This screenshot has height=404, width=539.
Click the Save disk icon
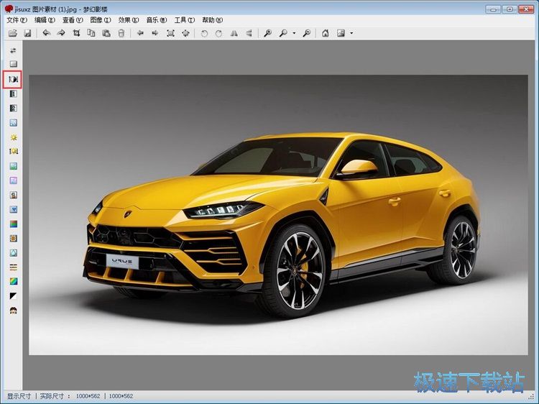point(27,33)
